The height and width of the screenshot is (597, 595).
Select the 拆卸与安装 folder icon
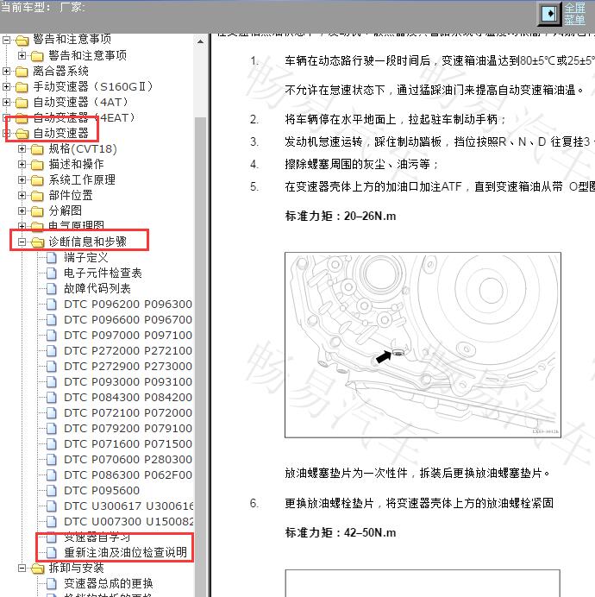click(x=38, y=569)
